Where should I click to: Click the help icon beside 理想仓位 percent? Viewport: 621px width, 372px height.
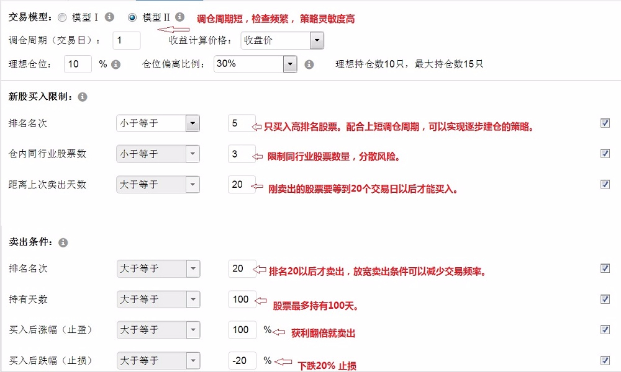pyautogui.click(x=116, y=64)
